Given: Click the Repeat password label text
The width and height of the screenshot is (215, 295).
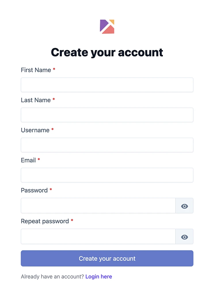Looking at the screenshot, I should [45, 221].
